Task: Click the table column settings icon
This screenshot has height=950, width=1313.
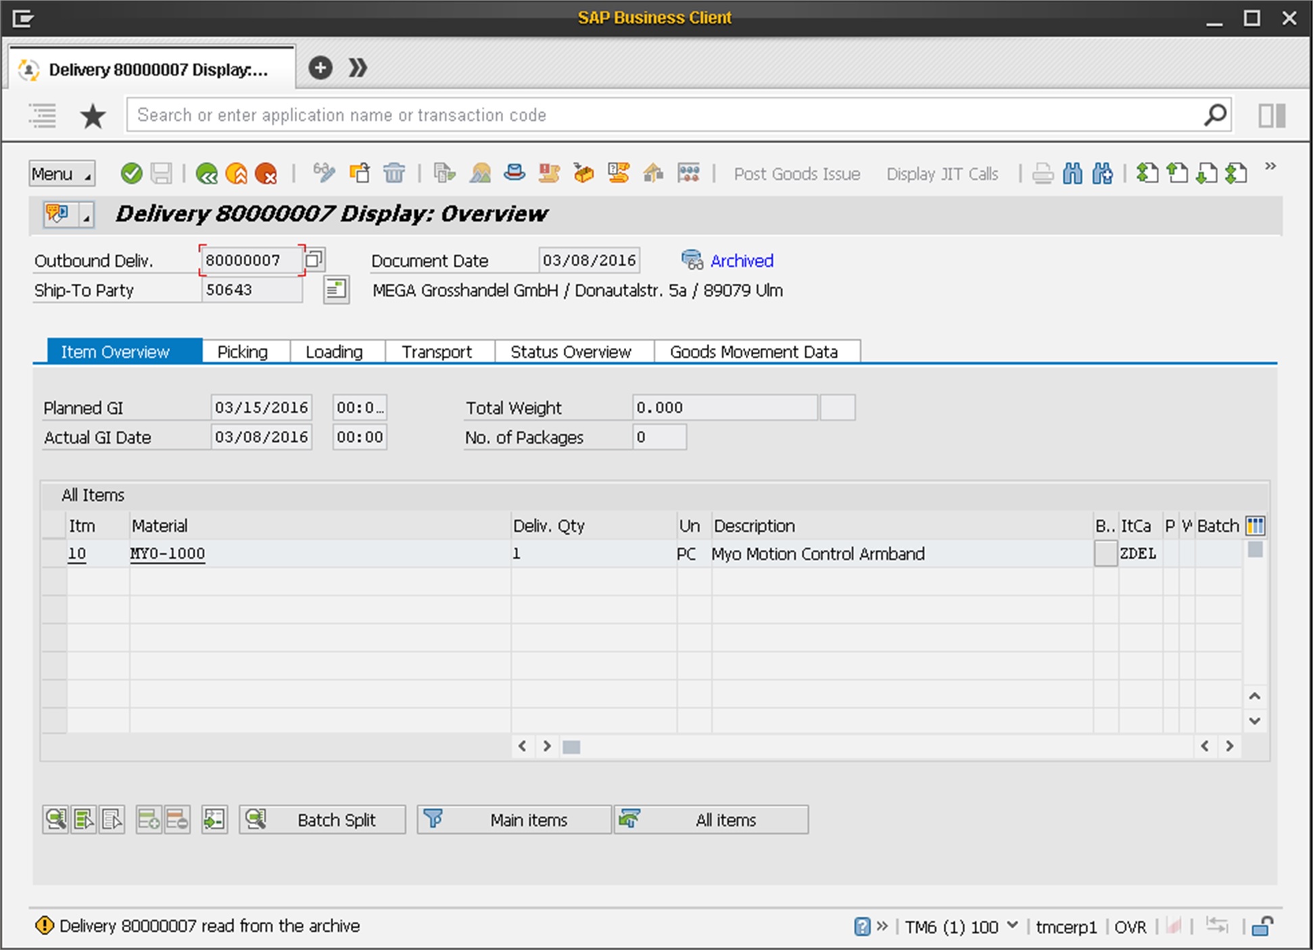Action: click(1256, 526)
